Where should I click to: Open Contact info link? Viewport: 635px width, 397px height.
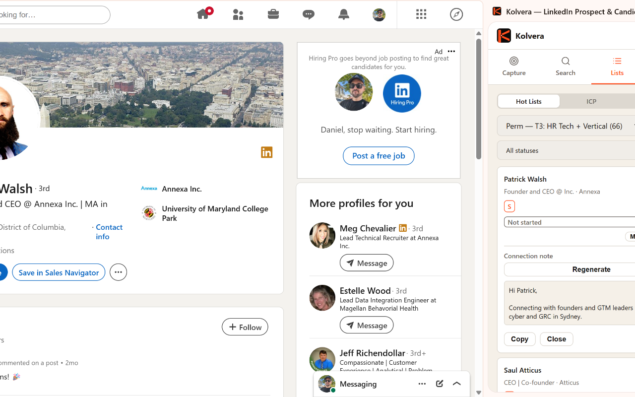[x=109, y=232]
